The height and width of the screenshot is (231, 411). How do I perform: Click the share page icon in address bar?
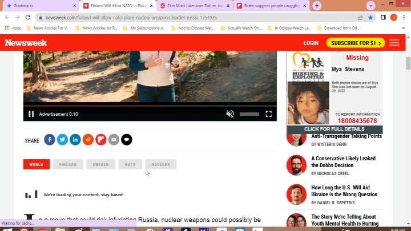(360, 18)
